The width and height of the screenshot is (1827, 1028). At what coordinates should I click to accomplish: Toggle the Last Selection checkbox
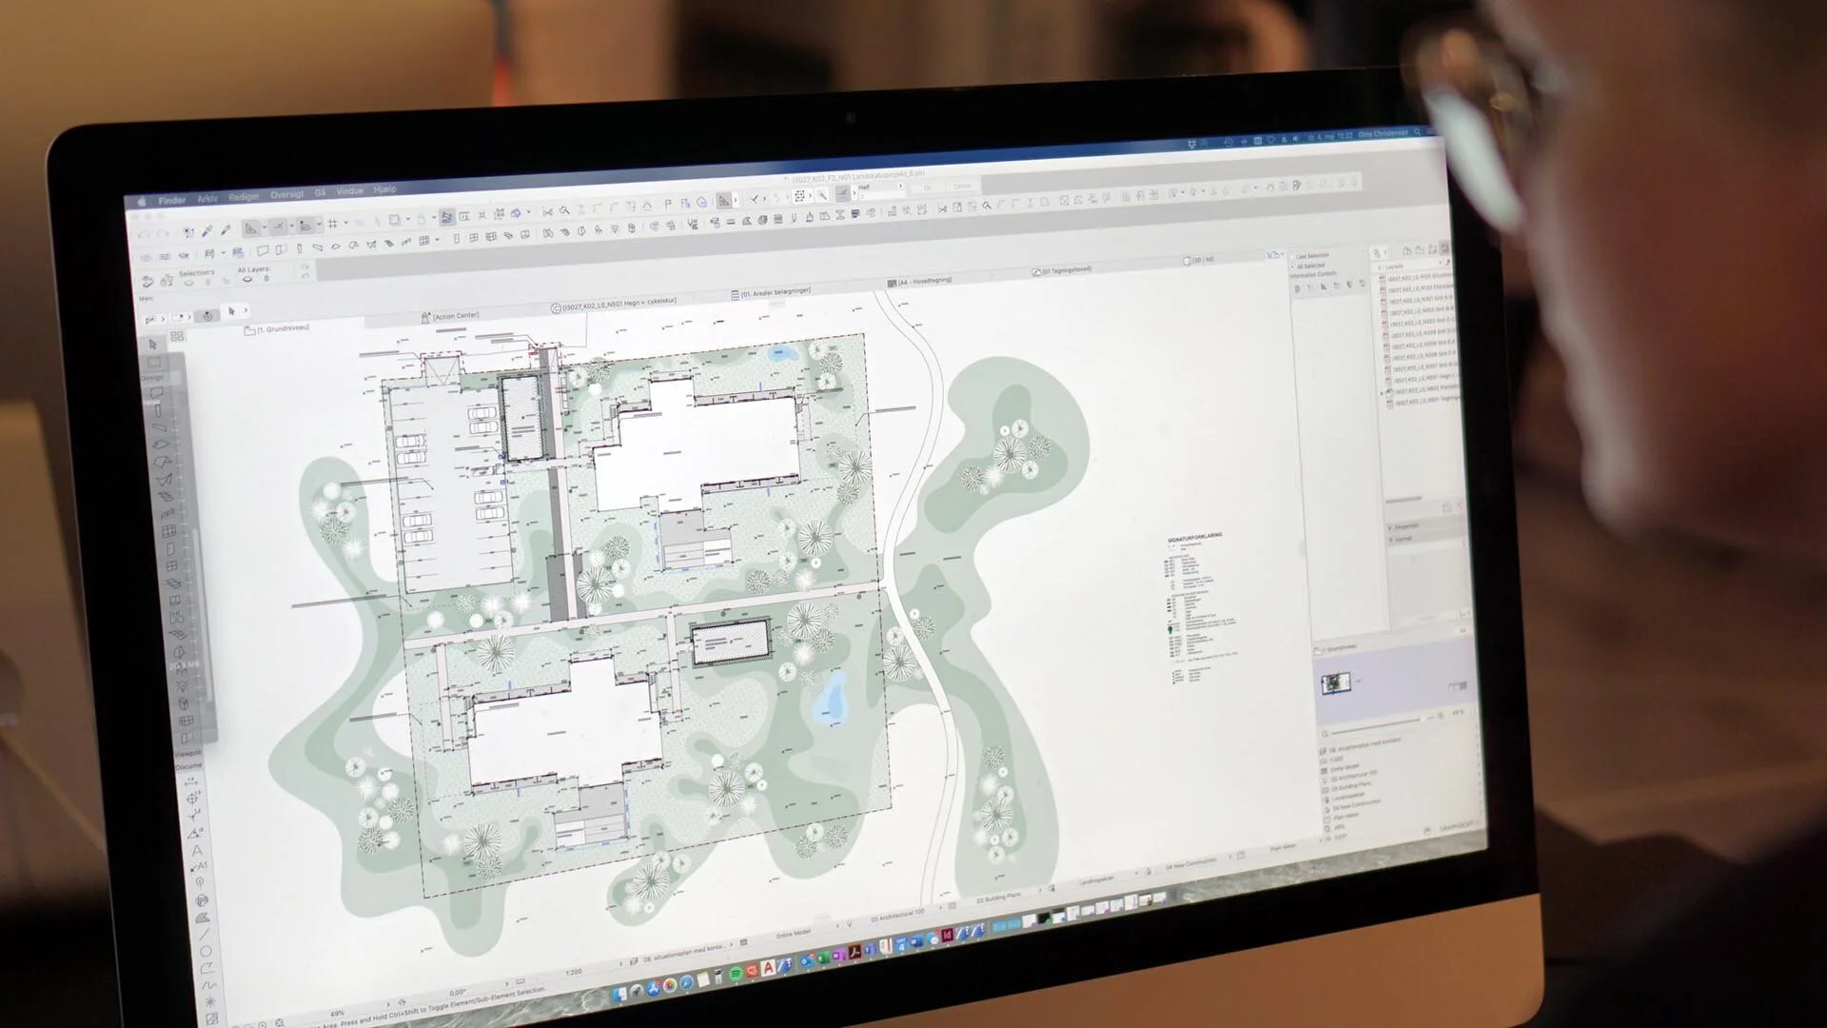click(1292, 257)
